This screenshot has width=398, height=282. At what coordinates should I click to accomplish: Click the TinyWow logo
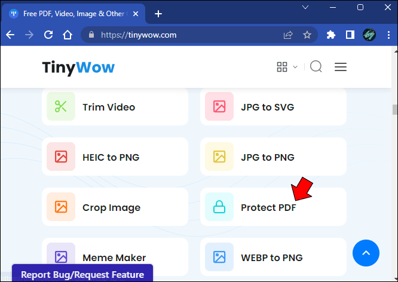coord(78,68)
